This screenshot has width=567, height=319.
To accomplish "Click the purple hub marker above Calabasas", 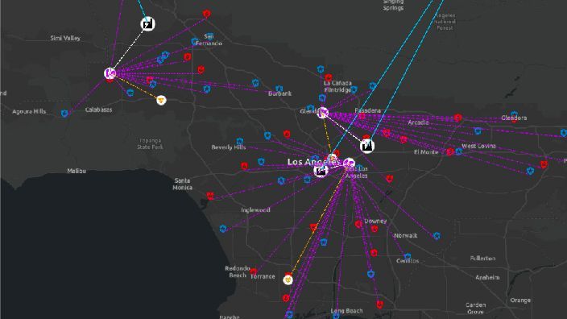I will coord(110,73).
